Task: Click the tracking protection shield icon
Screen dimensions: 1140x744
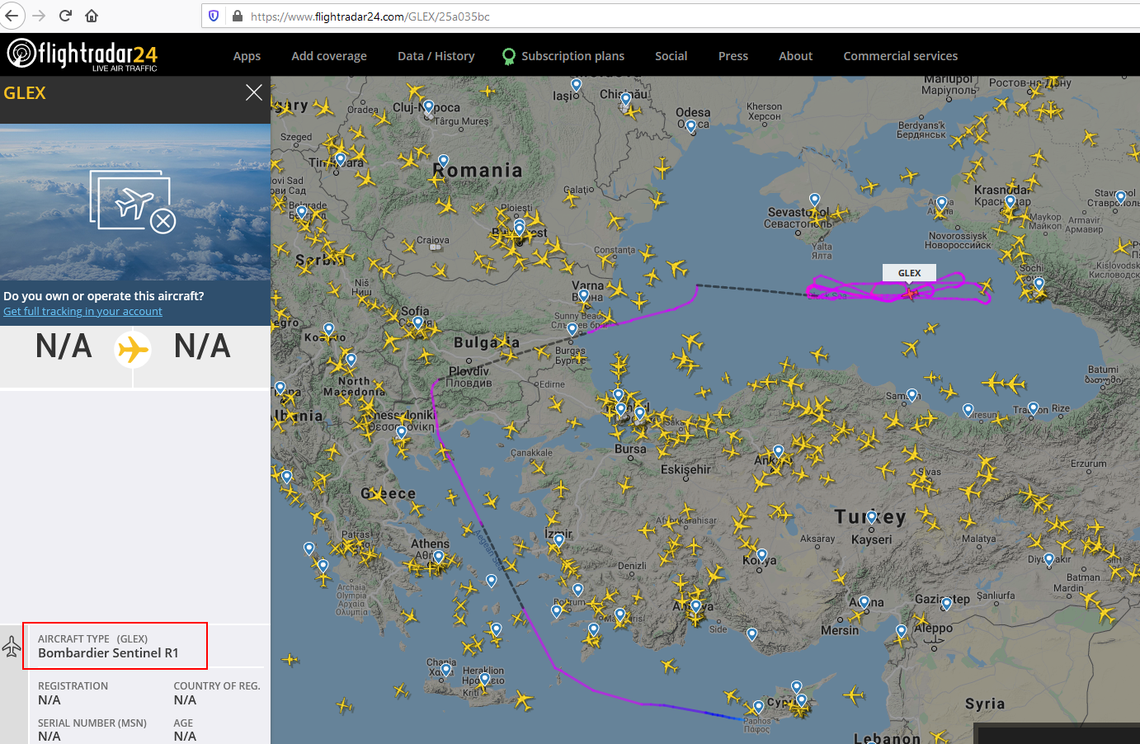Action: click(214, 16)
